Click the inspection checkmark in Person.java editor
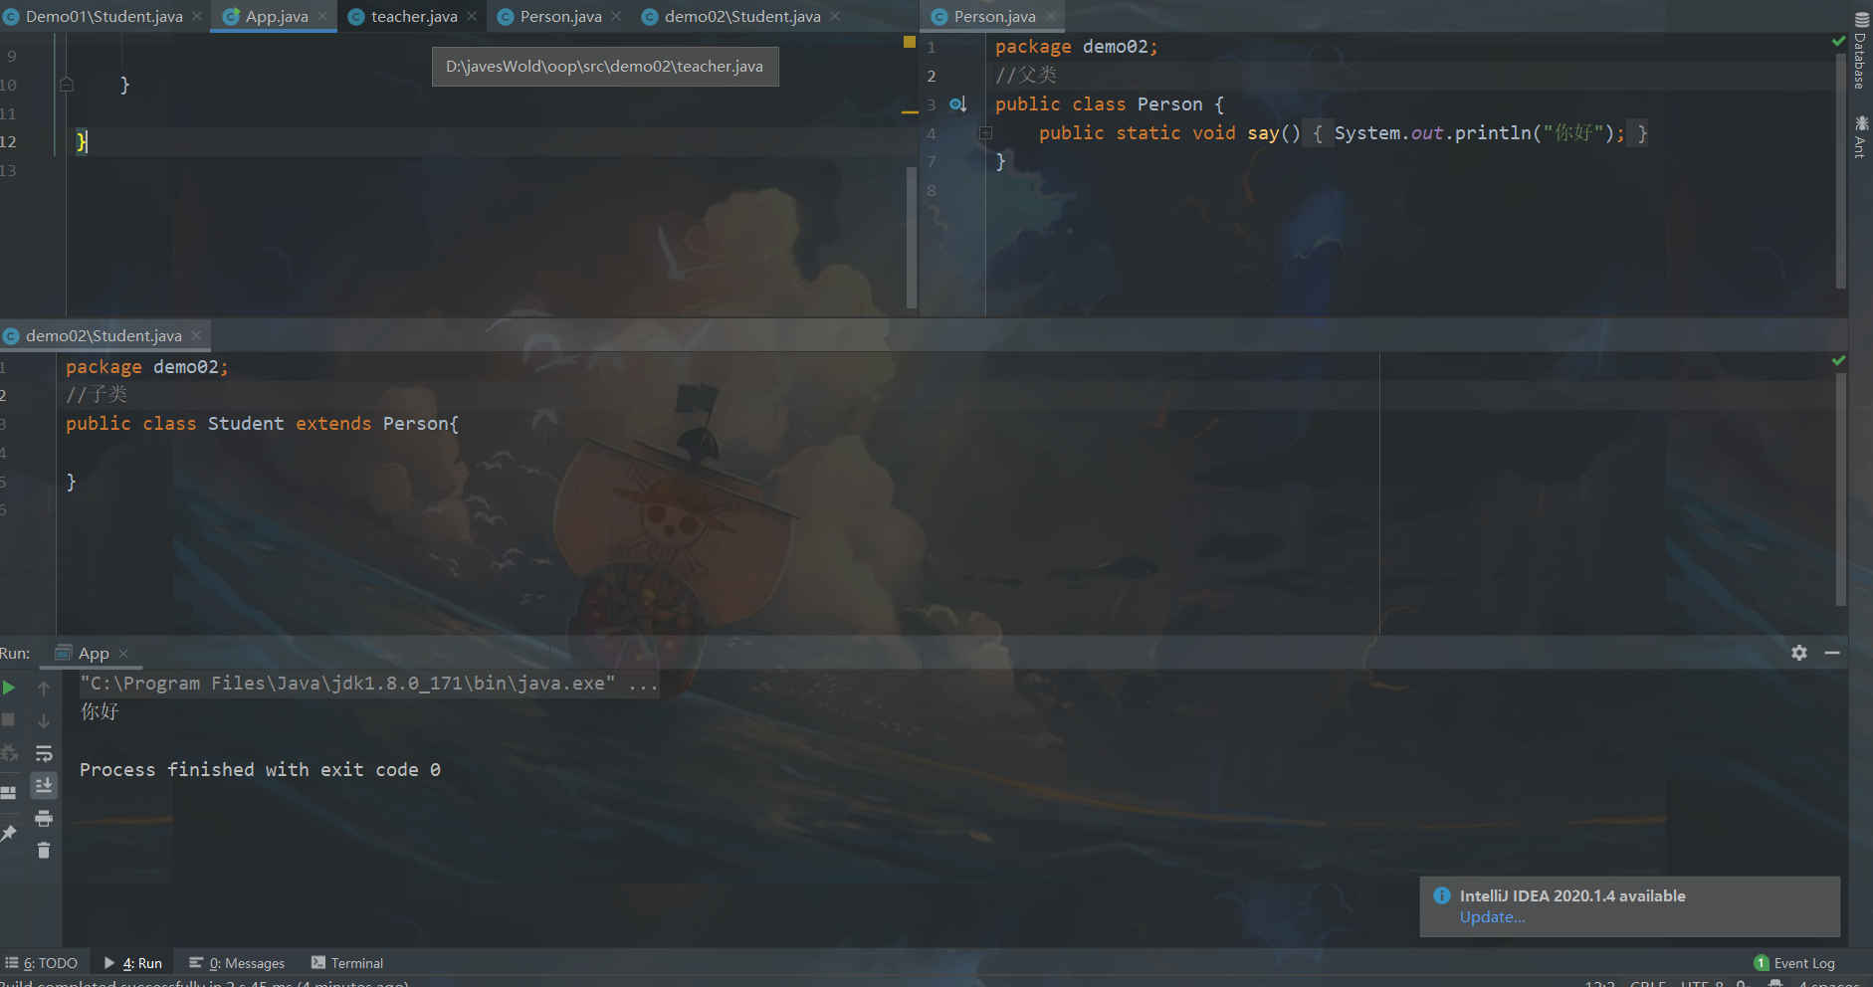Viewport: 1873px width, 987px height. pos(1838,41)
